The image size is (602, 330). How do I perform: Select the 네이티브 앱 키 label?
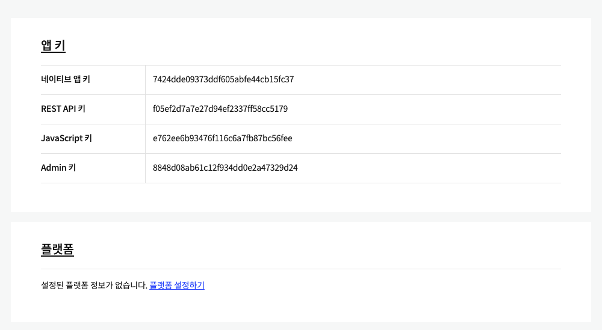point(66,79)
